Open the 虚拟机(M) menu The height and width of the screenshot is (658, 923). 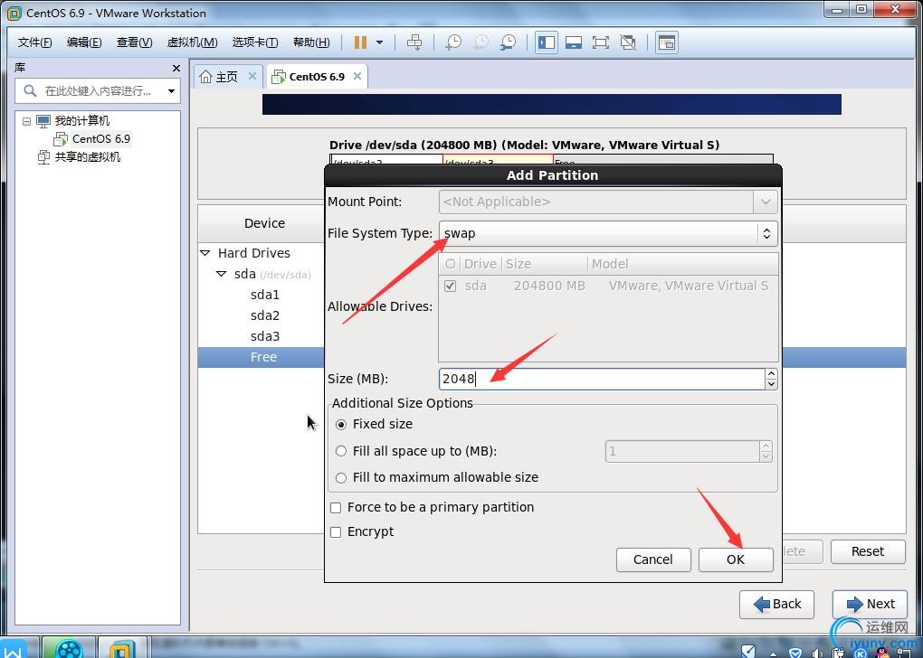click(193, 42)
